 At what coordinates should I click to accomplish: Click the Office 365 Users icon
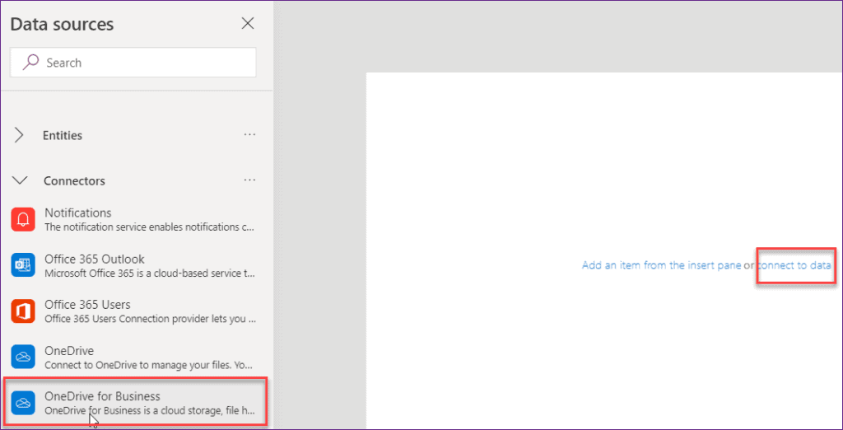[23, 311]
